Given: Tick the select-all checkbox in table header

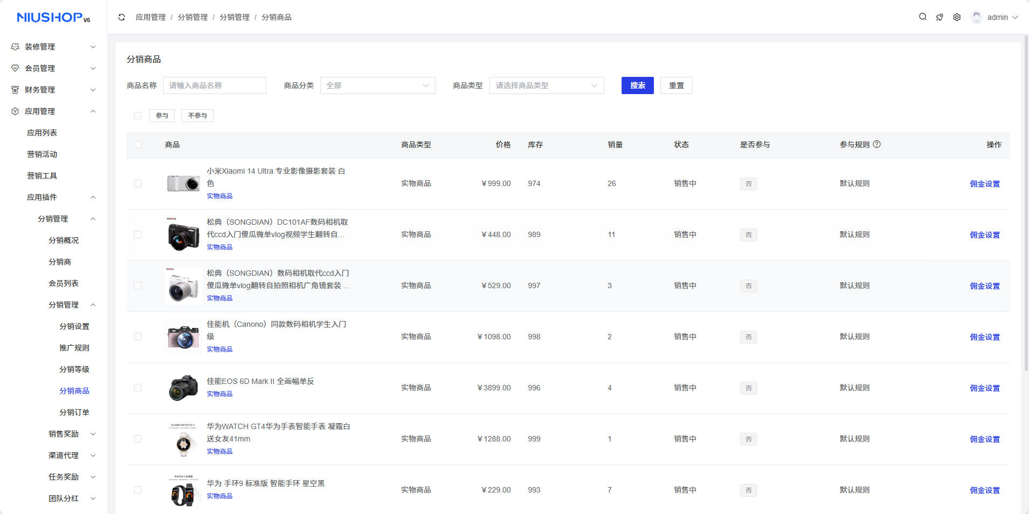Looking at the screenshot, I should [138, 145].
